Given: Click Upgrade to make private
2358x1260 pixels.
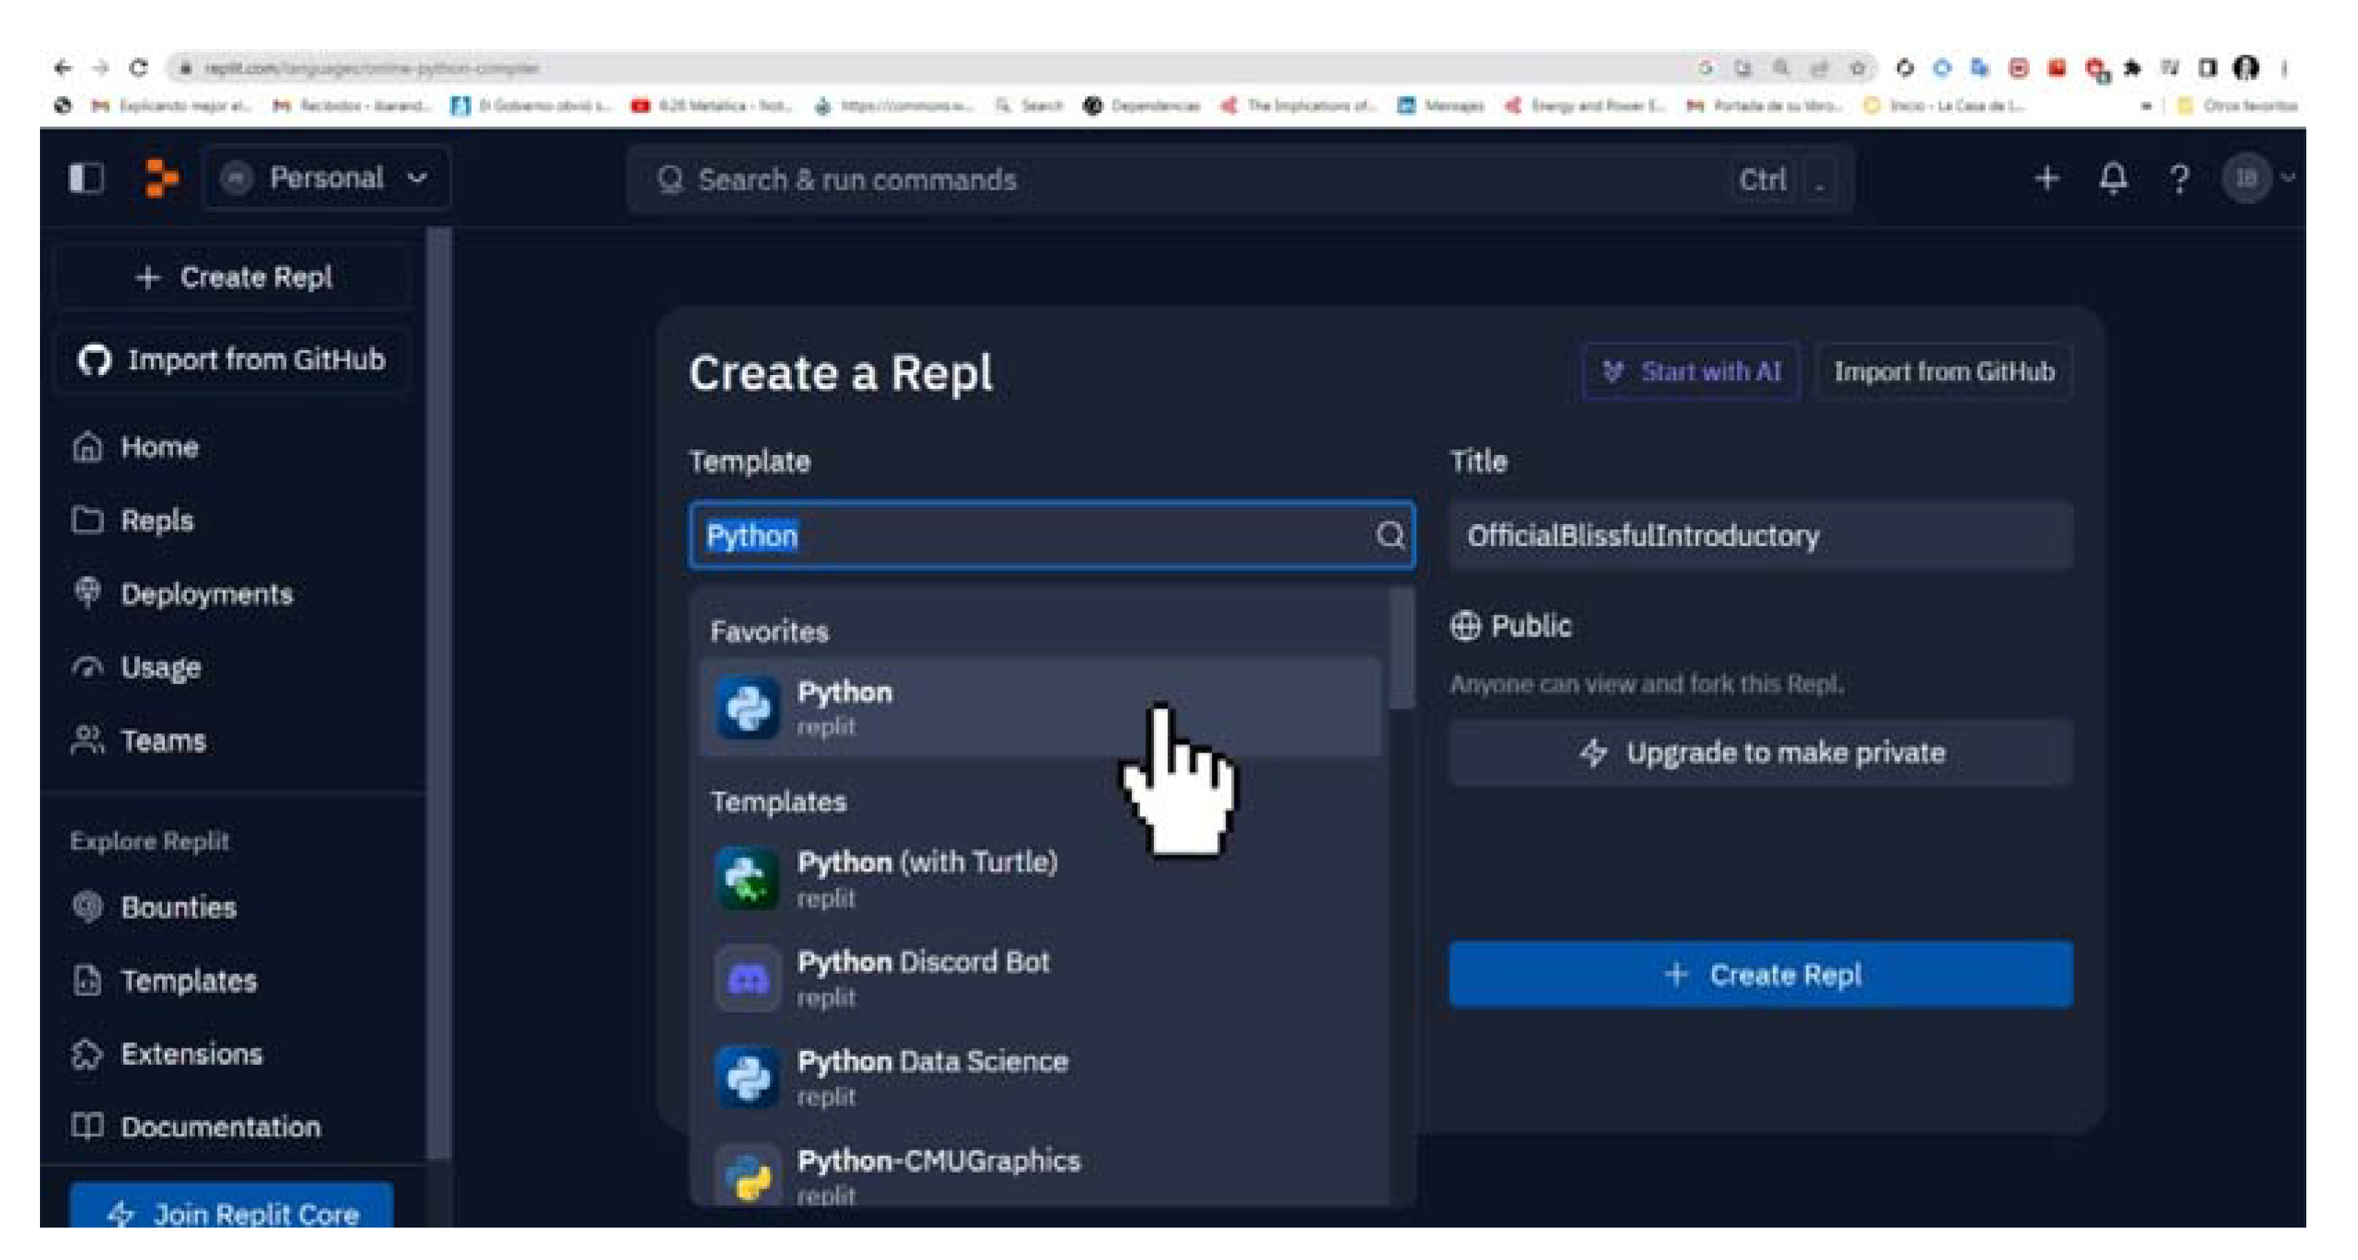Looking at the screenshot, I should [x=1761, y=753].
